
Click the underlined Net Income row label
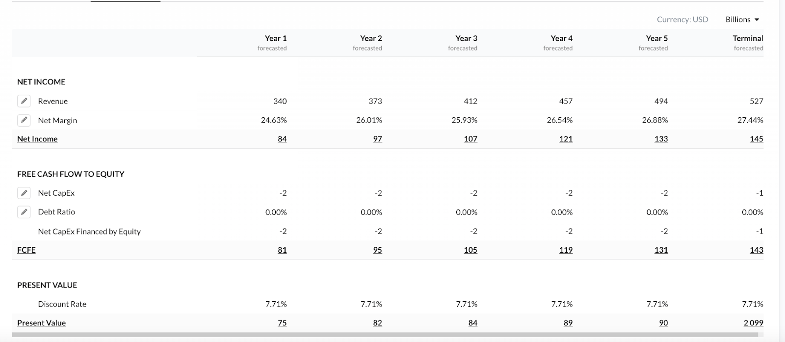pyautogui.click(x=37, y=139)
